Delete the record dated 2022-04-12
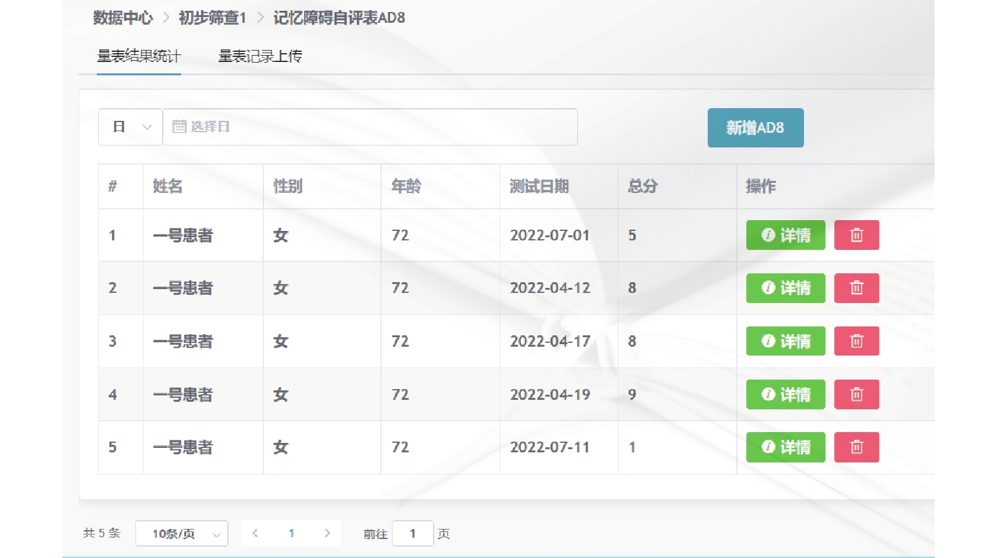Screen dimensions: 997x558 point(856,288)
